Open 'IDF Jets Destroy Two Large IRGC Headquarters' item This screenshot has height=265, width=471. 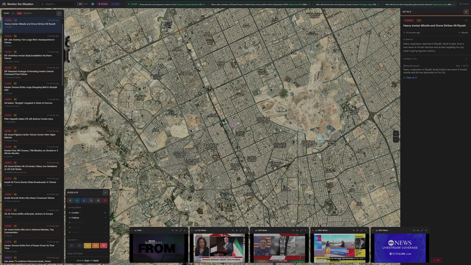(31, 41)
